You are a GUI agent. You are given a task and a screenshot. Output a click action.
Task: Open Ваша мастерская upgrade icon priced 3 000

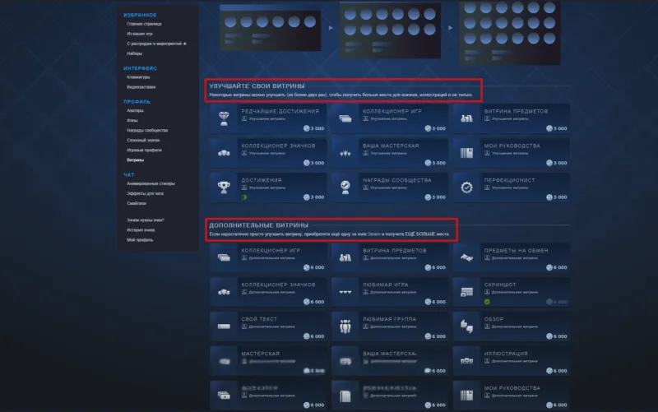[x=345, y=153]
